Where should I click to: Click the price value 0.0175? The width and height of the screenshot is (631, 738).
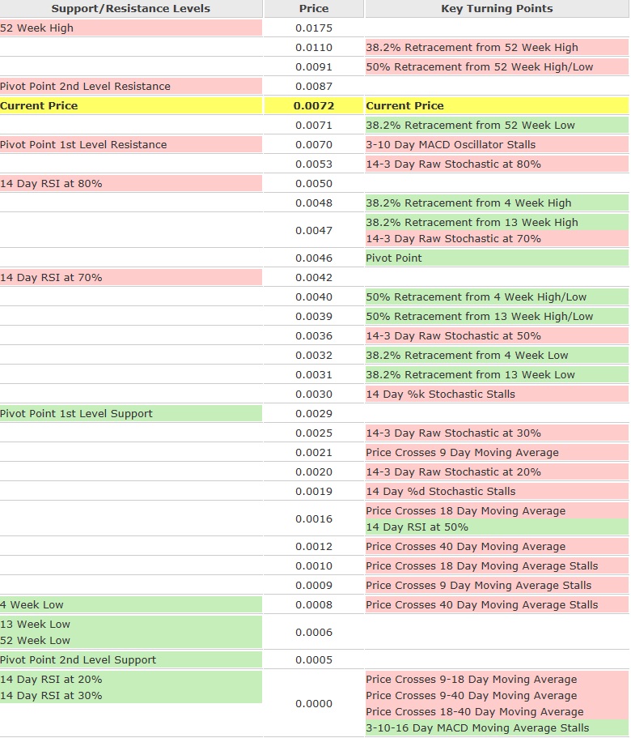pos(314,28)
